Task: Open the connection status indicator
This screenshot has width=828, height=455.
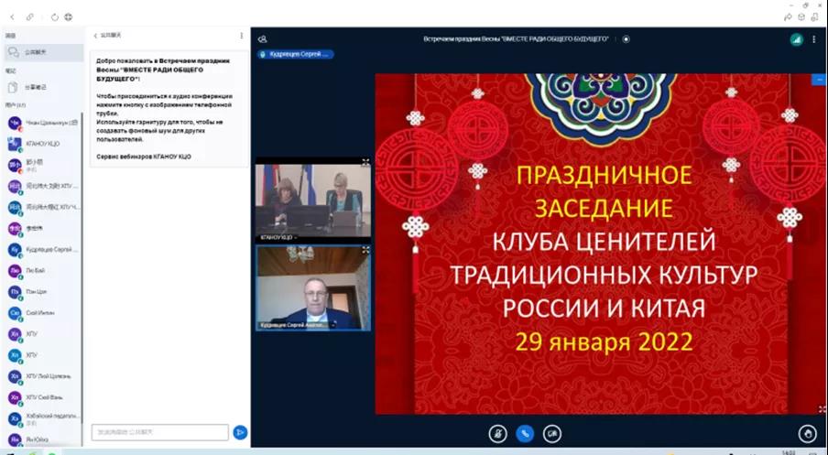Action: [796, 39]
